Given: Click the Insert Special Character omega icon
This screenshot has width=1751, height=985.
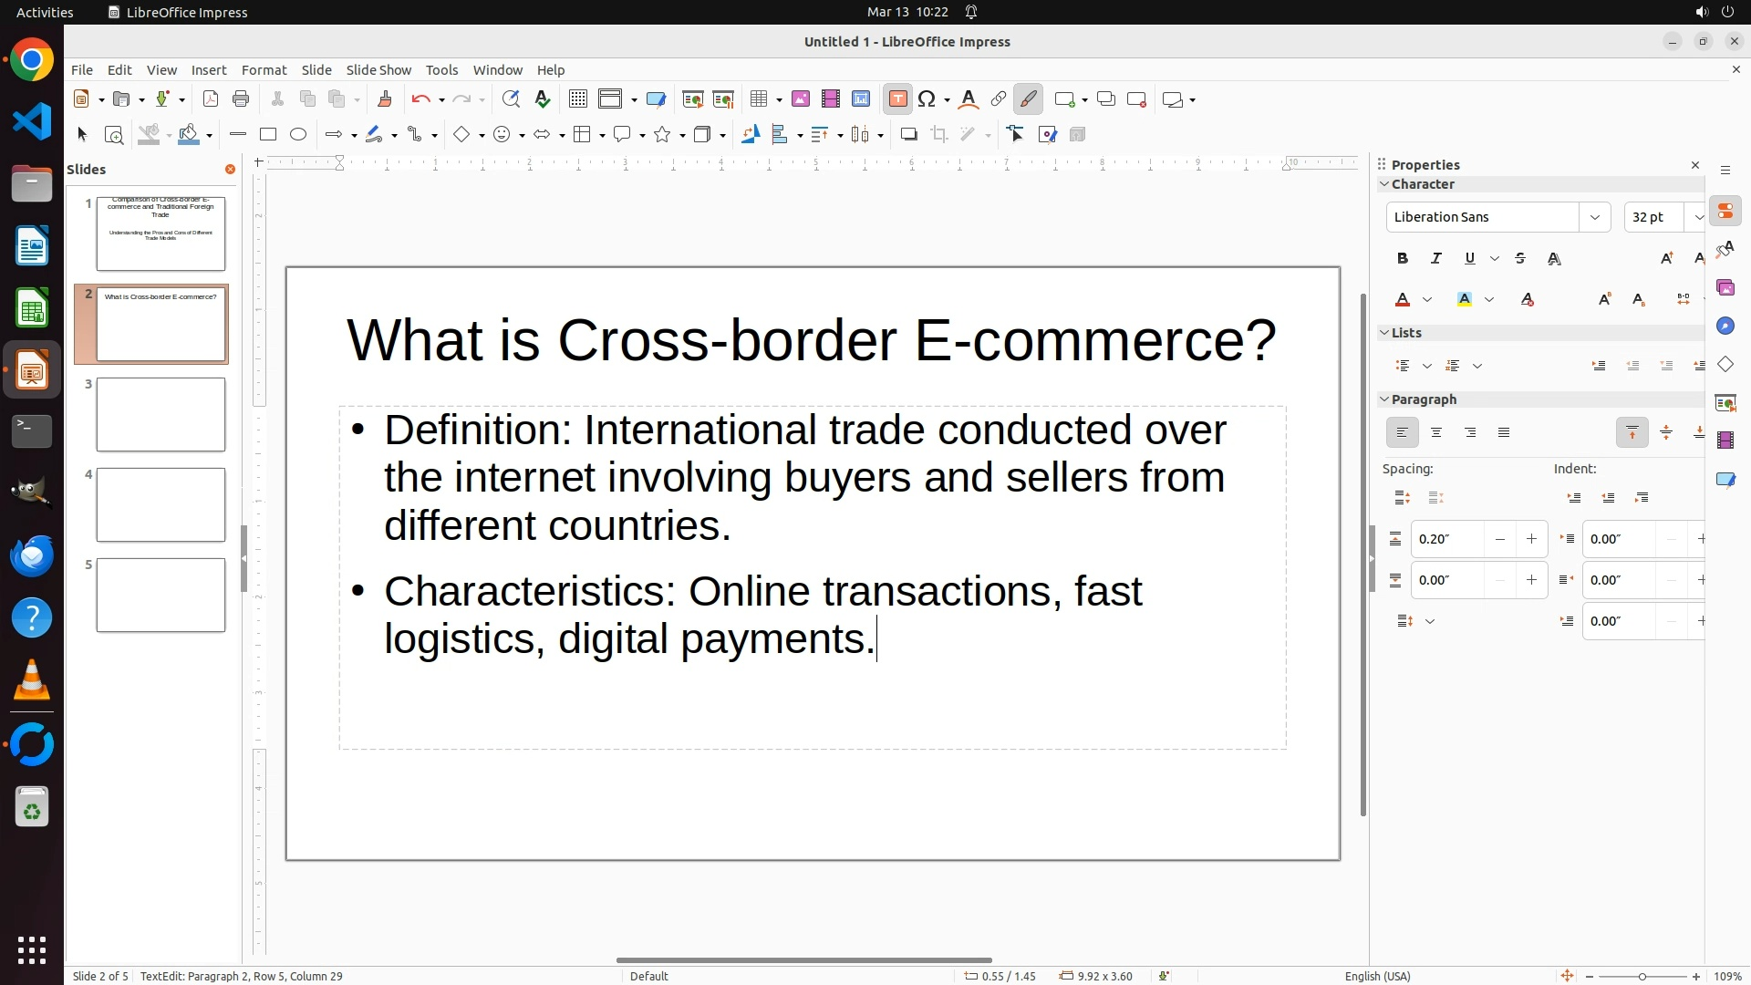Looking at the screenshot, I should (927, 99).
